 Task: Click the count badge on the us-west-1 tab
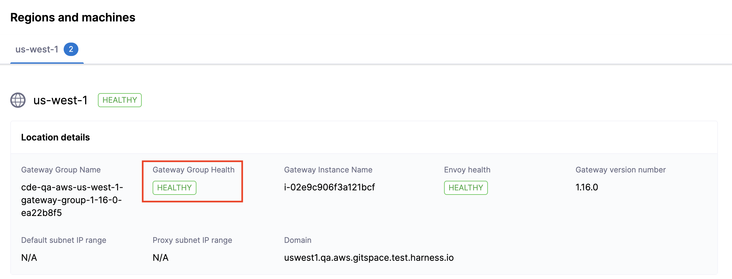(71, 49)
